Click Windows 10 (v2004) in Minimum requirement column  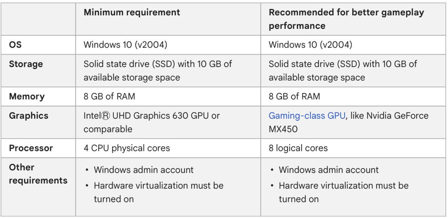tap(125, 45)
